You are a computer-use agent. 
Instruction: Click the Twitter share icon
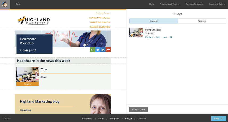[x=98, y=50]
